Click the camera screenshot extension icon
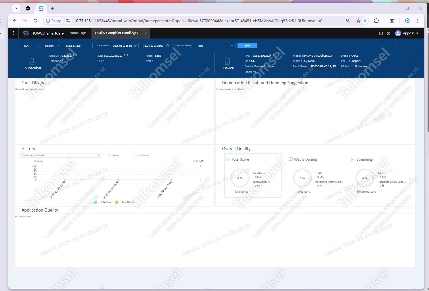Image resolution: width=429 pixels, height=291 pixels. tap(392, 21)
